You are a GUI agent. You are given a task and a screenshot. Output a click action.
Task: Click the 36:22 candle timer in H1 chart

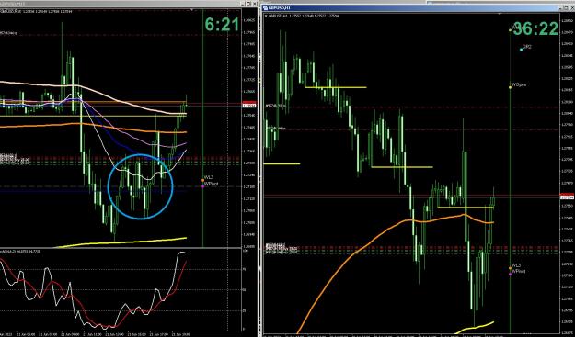535,28
